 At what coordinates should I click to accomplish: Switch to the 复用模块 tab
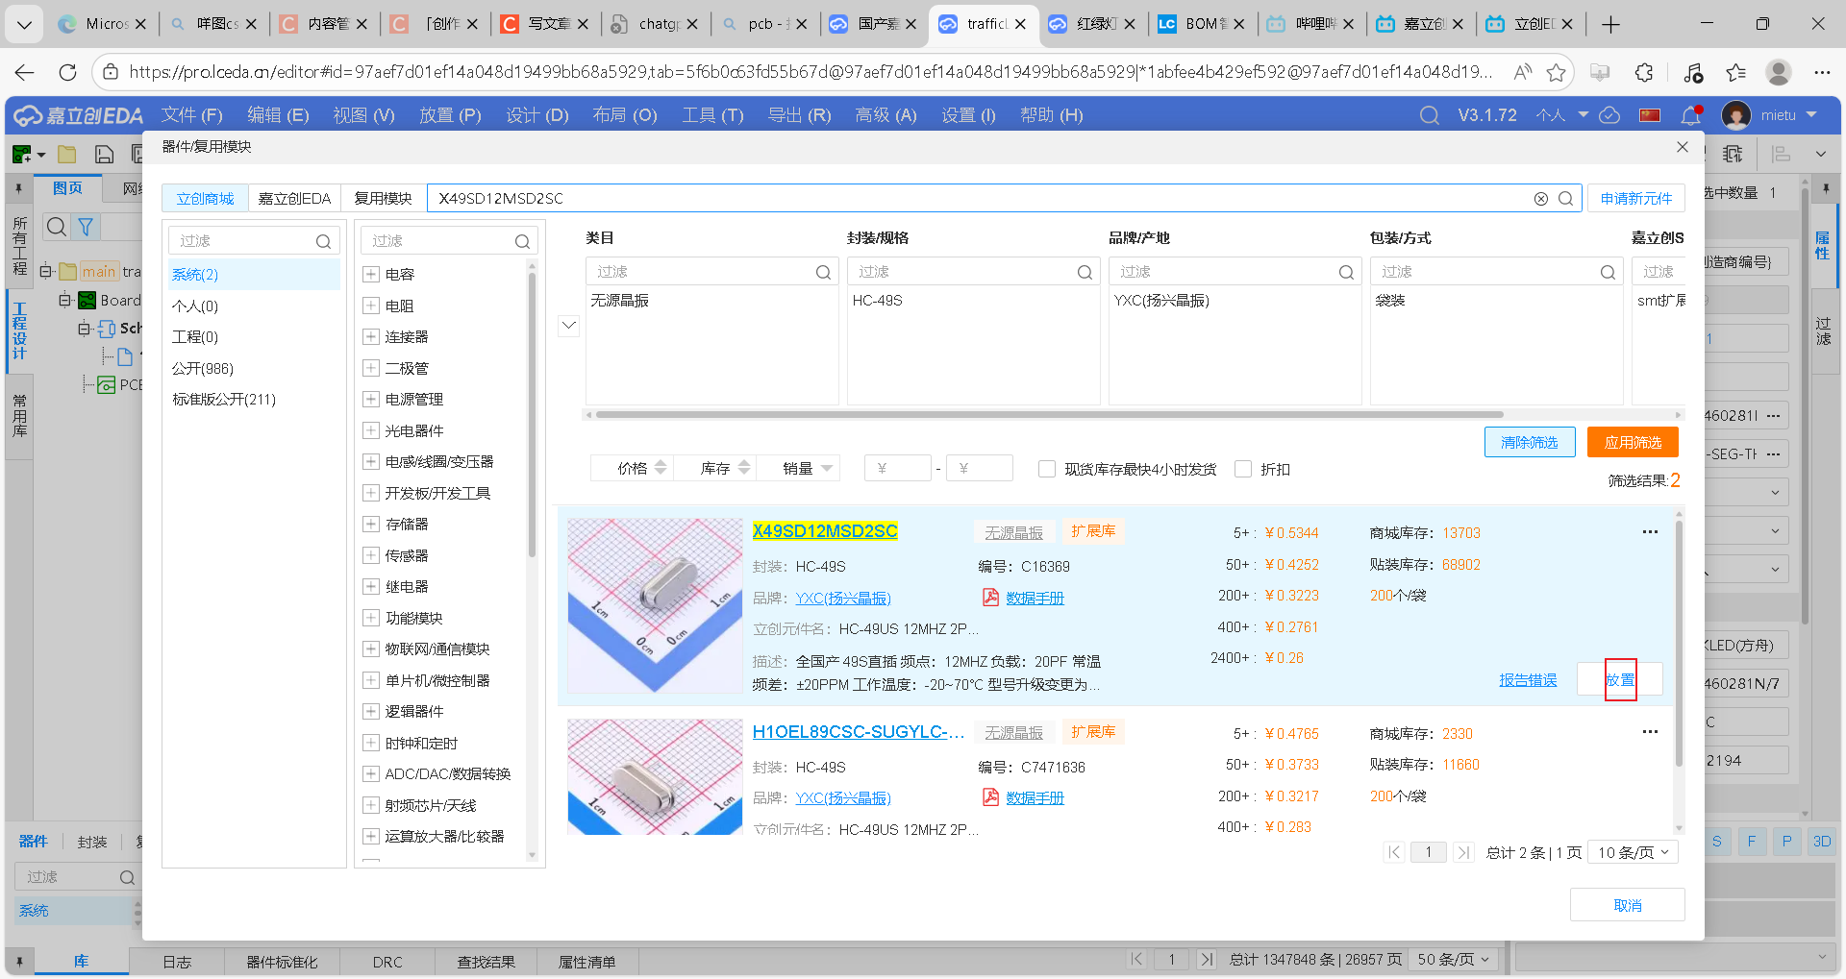point(383,198)
